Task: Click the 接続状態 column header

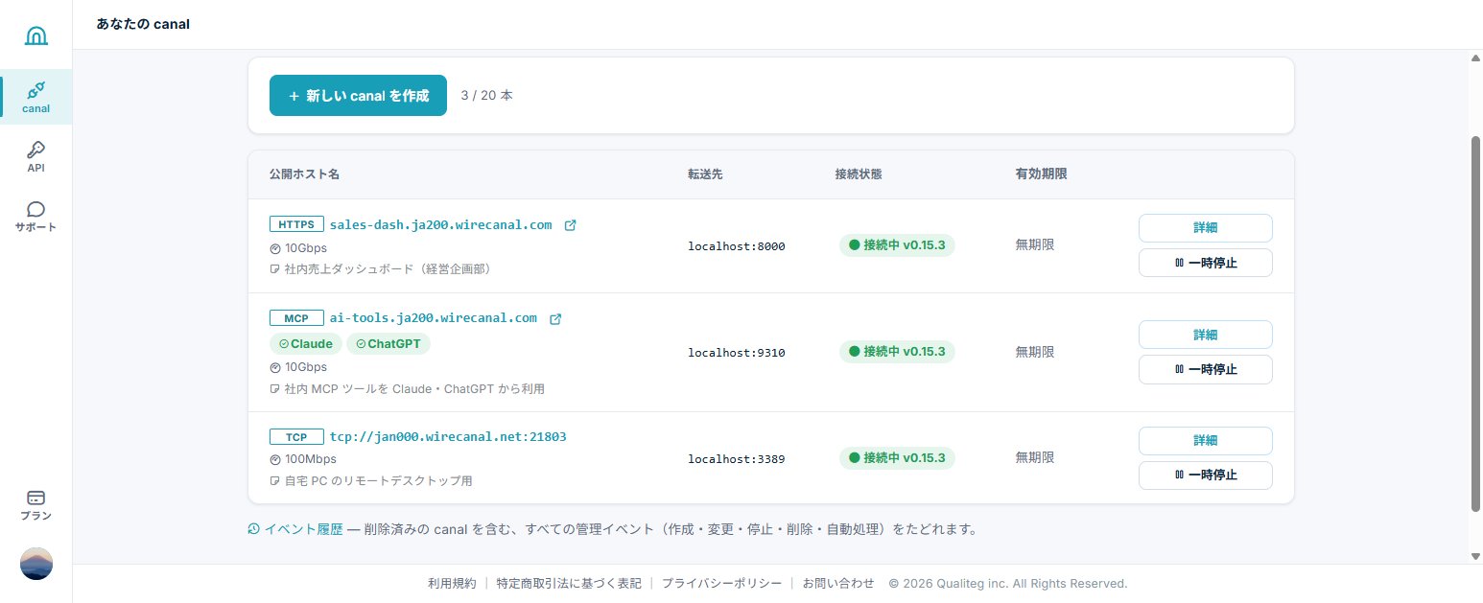Action: click(x=859, y=174)
